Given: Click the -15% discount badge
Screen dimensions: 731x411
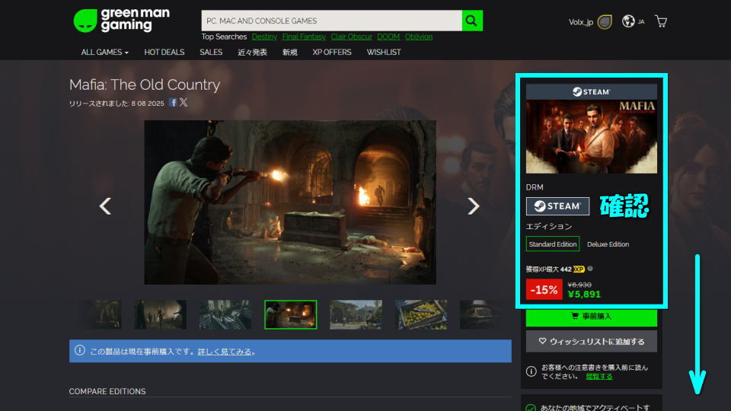Looking at the screenshot, I should 544,289.
